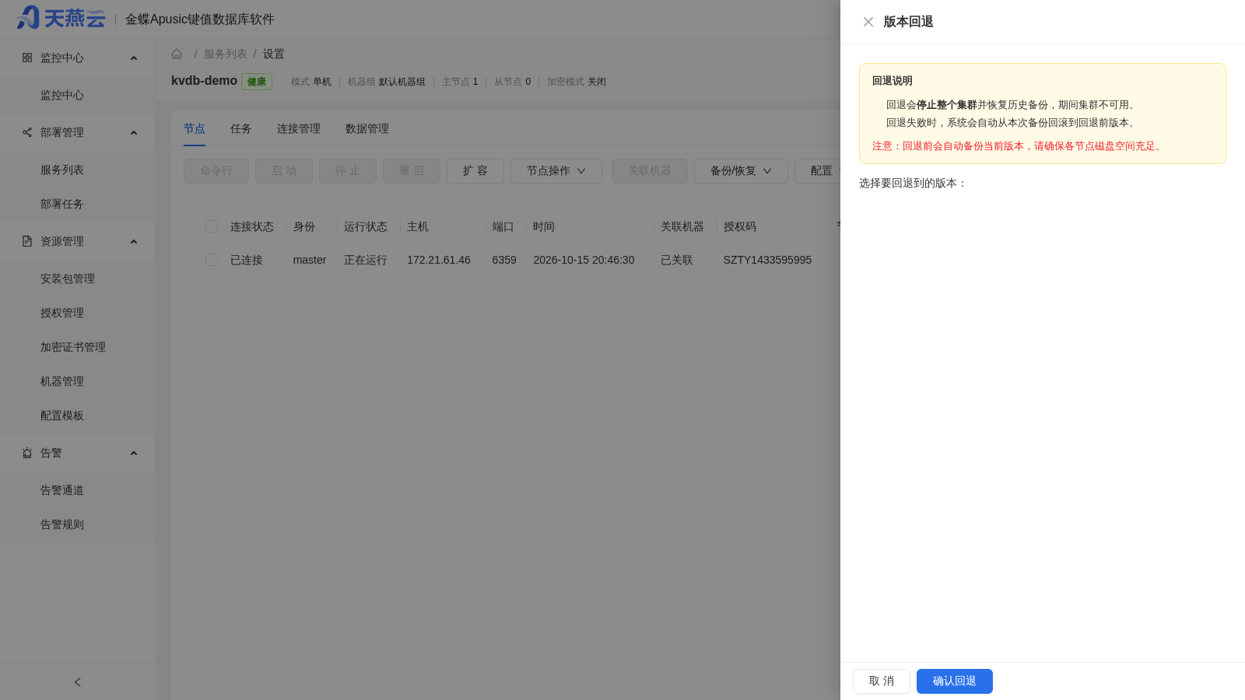The width and height of the screenshot is (1245, 700).
Task: Click the 监控中心 grid icon in the sidebar
Action: pos(27,58)
